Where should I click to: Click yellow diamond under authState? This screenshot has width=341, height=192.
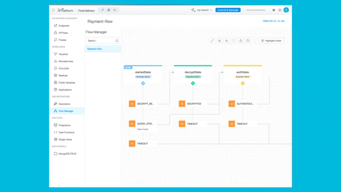pos(243,83)
